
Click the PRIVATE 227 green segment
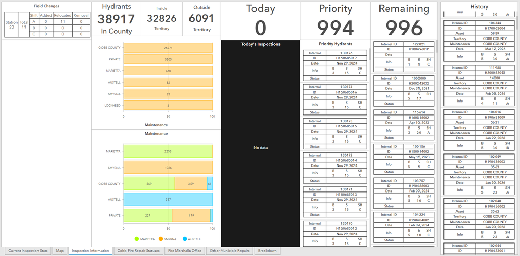click(x=148, y=215)
